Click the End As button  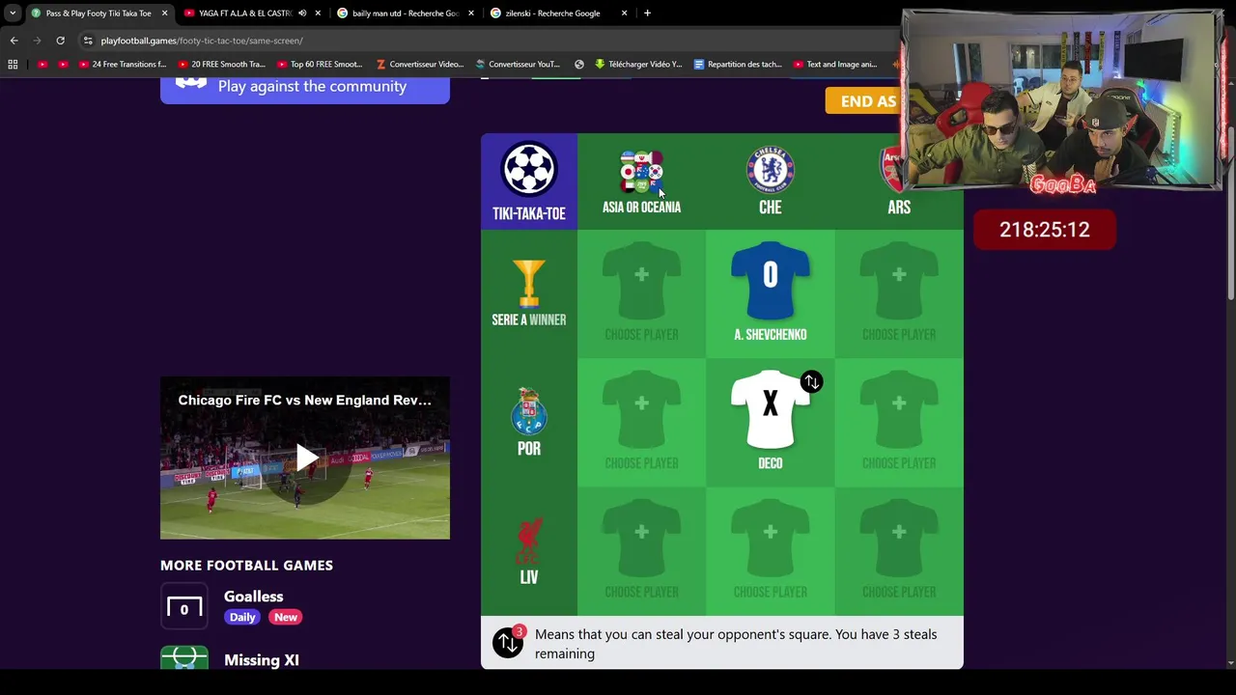pyautogui.click(x=862, y=100)
